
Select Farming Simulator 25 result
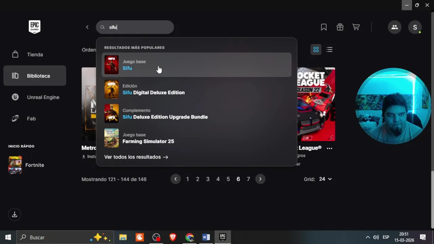point(197,138)
